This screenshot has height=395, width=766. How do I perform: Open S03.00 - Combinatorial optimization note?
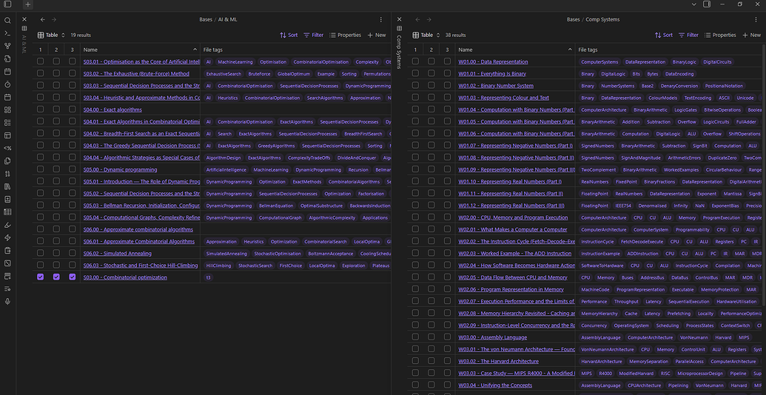tap(125, 277)
